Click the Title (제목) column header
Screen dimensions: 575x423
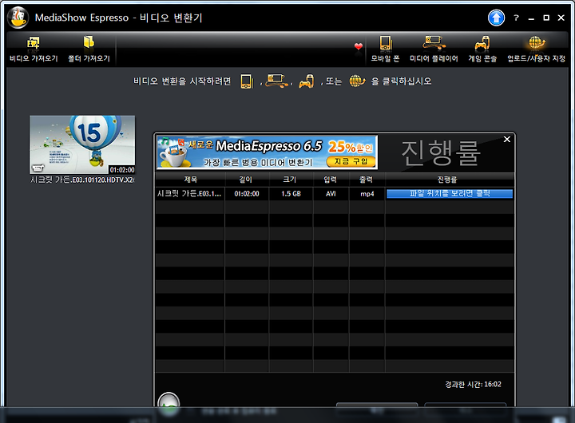click(190, 180)
